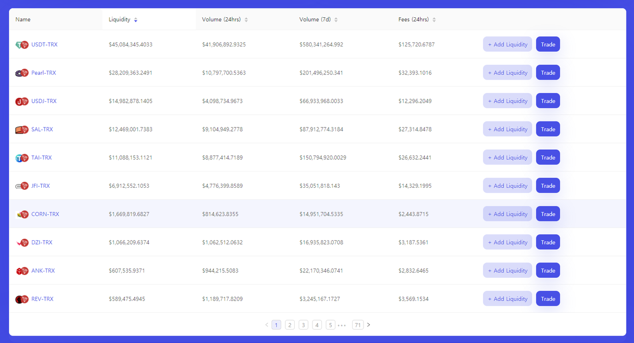Image resolution: width=634 pixels, height=343 pixels.
Task: Click the USDJ-TRX token pair icon
Action: coord(22,100)
